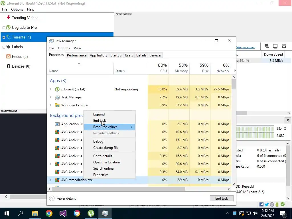Image resolution: width=292 pixels, height=219 pixels.
Task: Sort uTorrent list by Down Speed column
Action: tap(273, 54)
